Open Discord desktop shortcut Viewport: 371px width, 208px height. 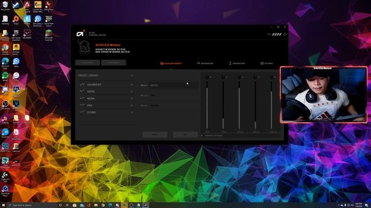5,91
